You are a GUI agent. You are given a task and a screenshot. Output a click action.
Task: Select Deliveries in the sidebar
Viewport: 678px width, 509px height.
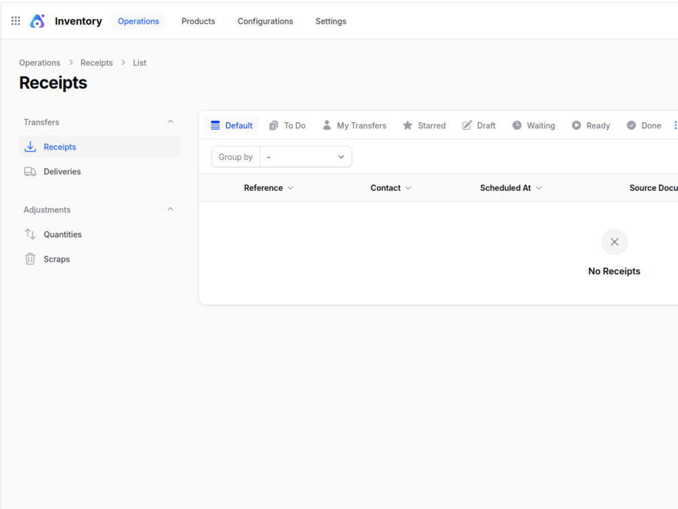point(100,172)
